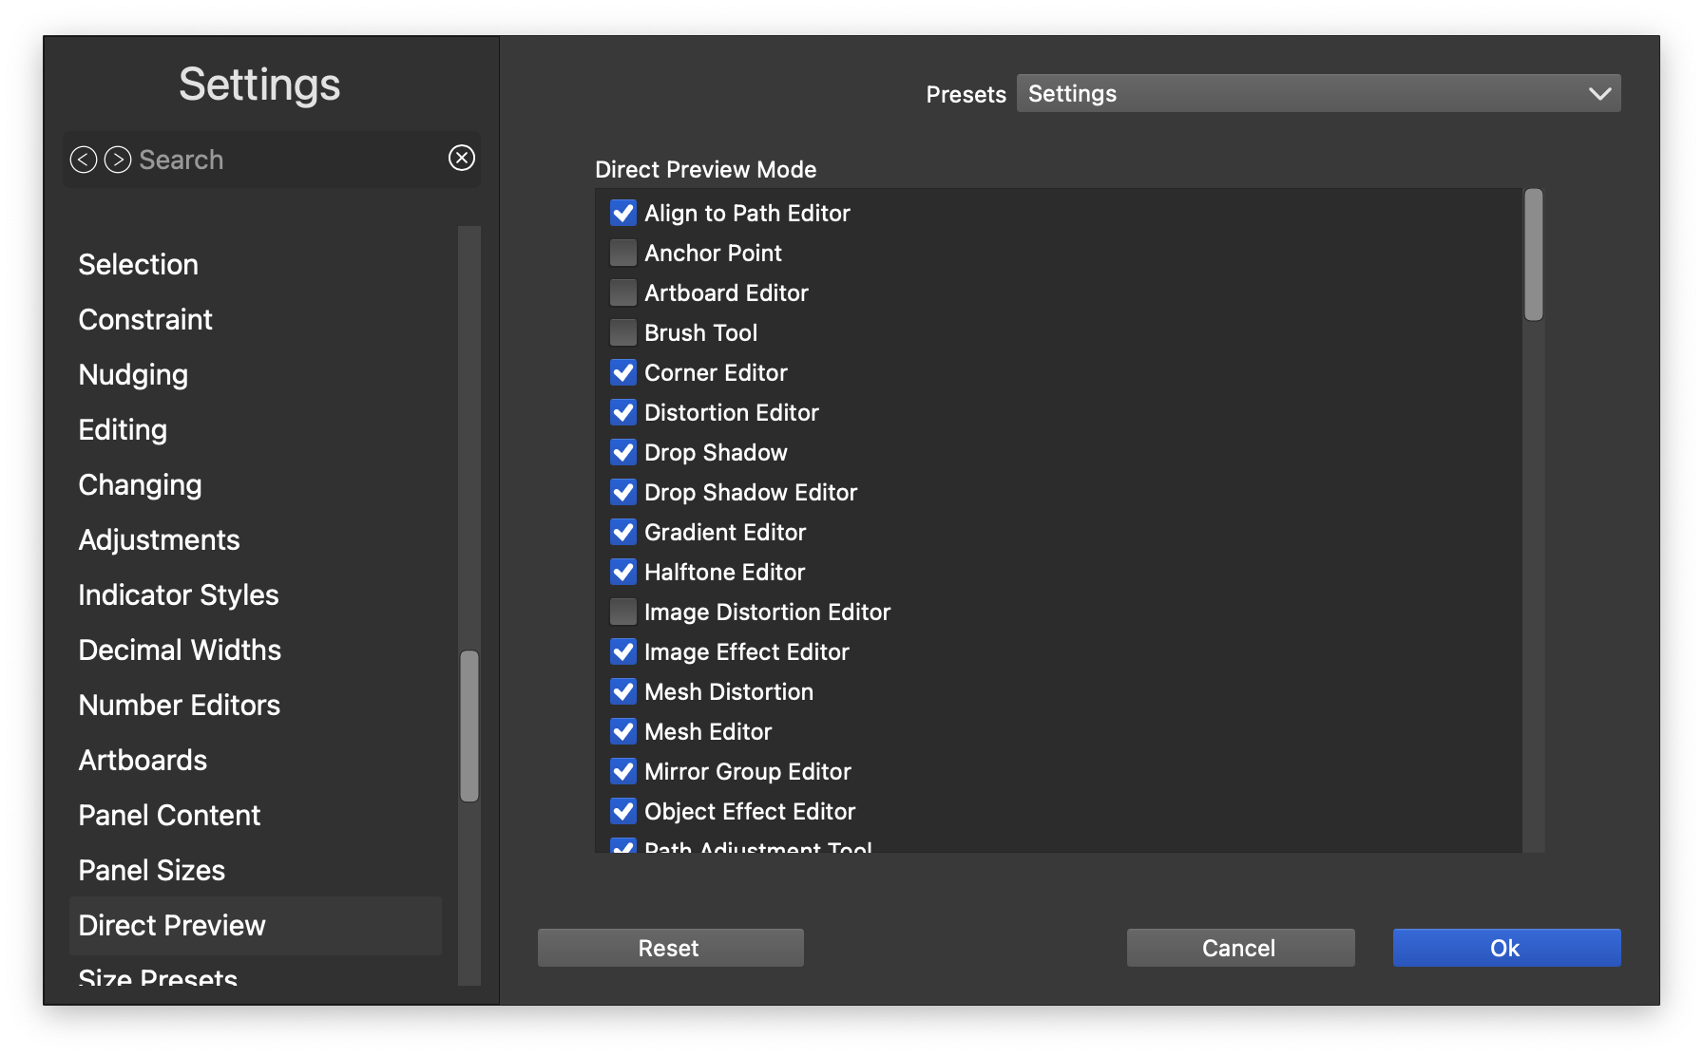
Task: Enable the Anchor Point checkbox
Action: 623,253
